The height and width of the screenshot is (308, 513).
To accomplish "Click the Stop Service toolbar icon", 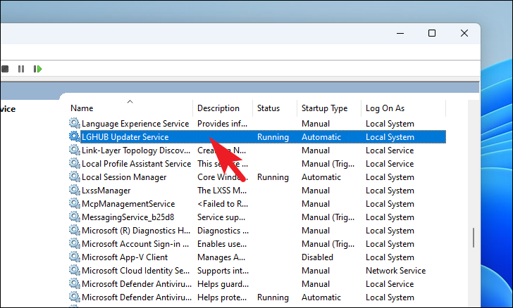I will coord(5,69).
